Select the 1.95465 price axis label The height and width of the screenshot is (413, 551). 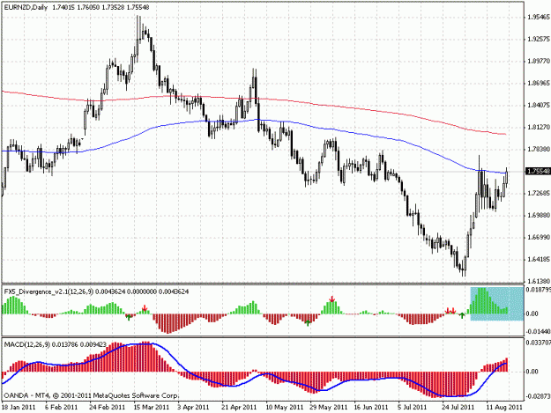click(539, 18)
